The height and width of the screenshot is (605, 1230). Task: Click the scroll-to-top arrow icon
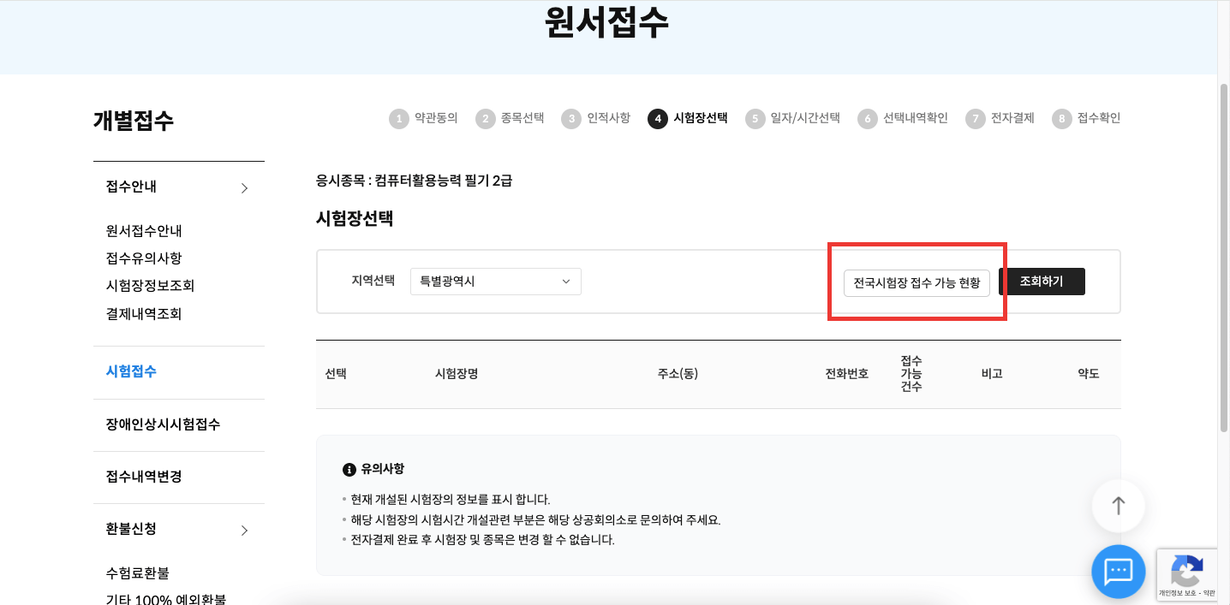(1119, 506)
